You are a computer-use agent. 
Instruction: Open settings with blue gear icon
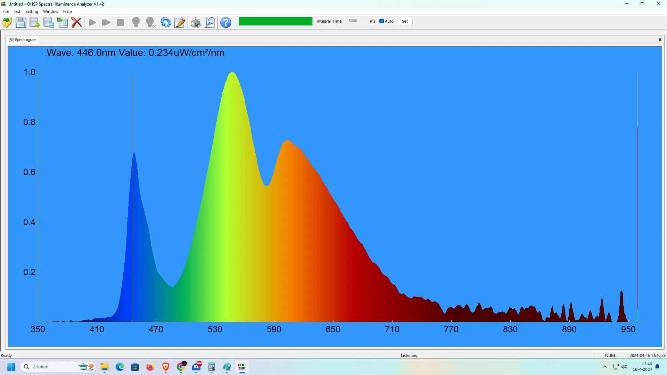click(166, 23)
